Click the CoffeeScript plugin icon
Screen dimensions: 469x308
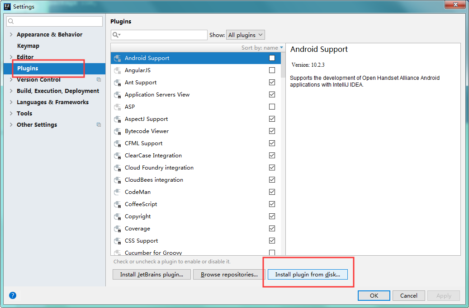point(117,204)
